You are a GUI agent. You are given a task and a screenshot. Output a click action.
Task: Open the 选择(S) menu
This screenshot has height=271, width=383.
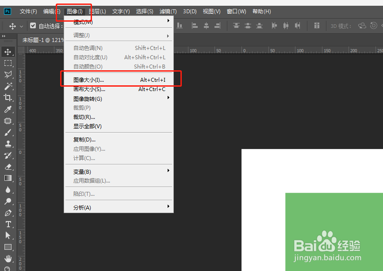click(x=145, y=11)
